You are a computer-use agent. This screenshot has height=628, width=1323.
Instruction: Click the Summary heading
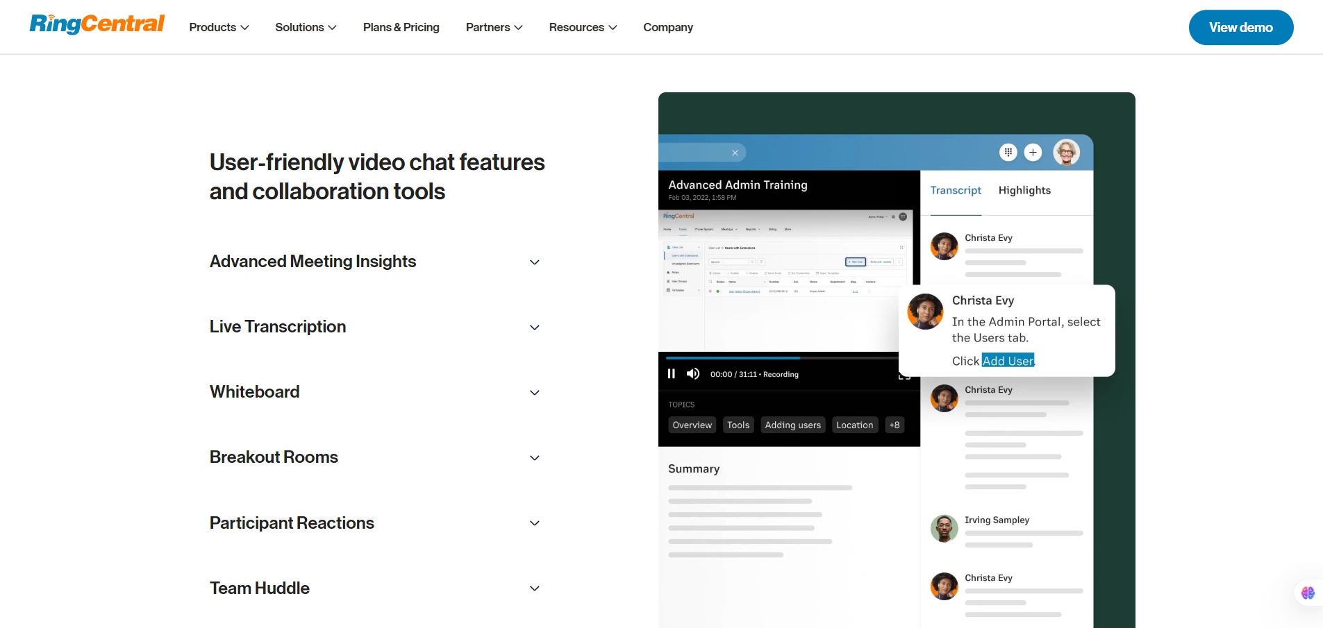(694, 468)
